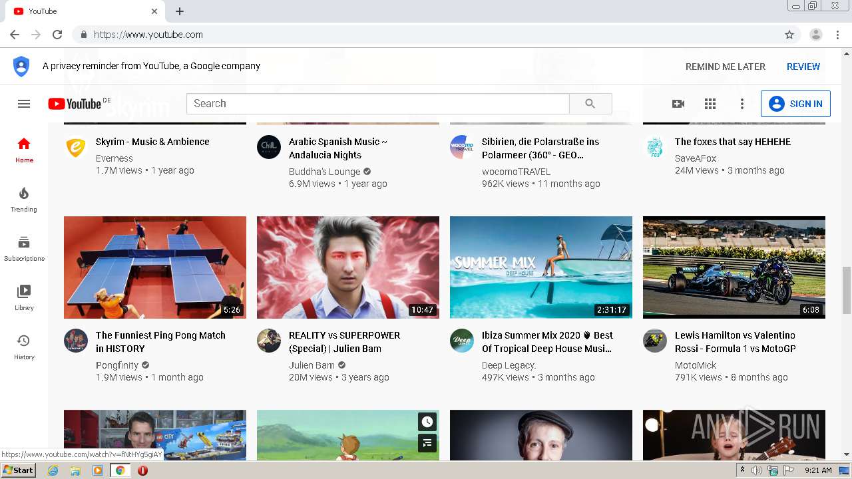Open the LEGO City video thumbnail
The image size is (852, 479).
pyautogui.click(x=155, y=435)
